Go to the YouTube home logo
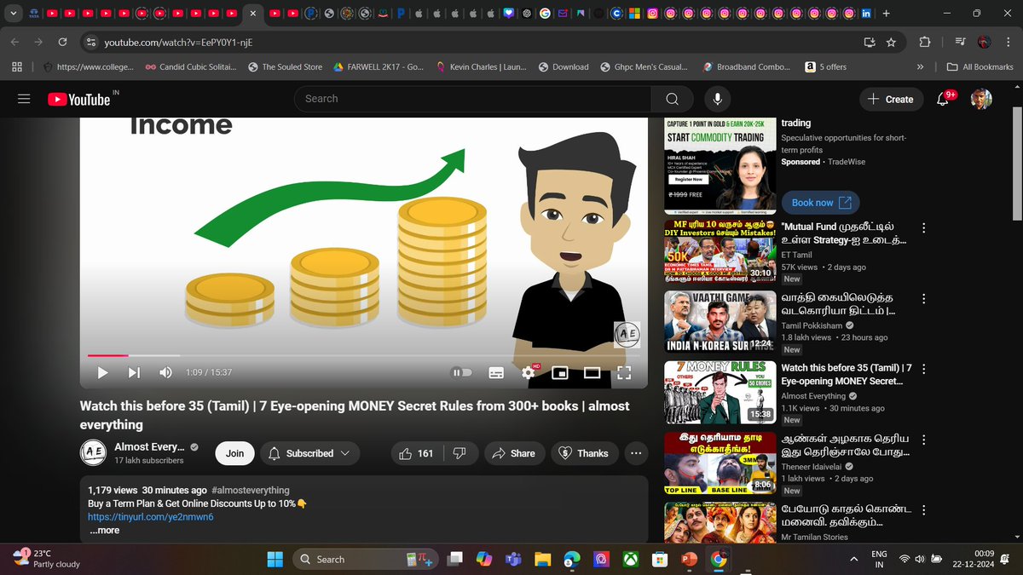The height and width of the screenshot is (575, 1023). 79,99
